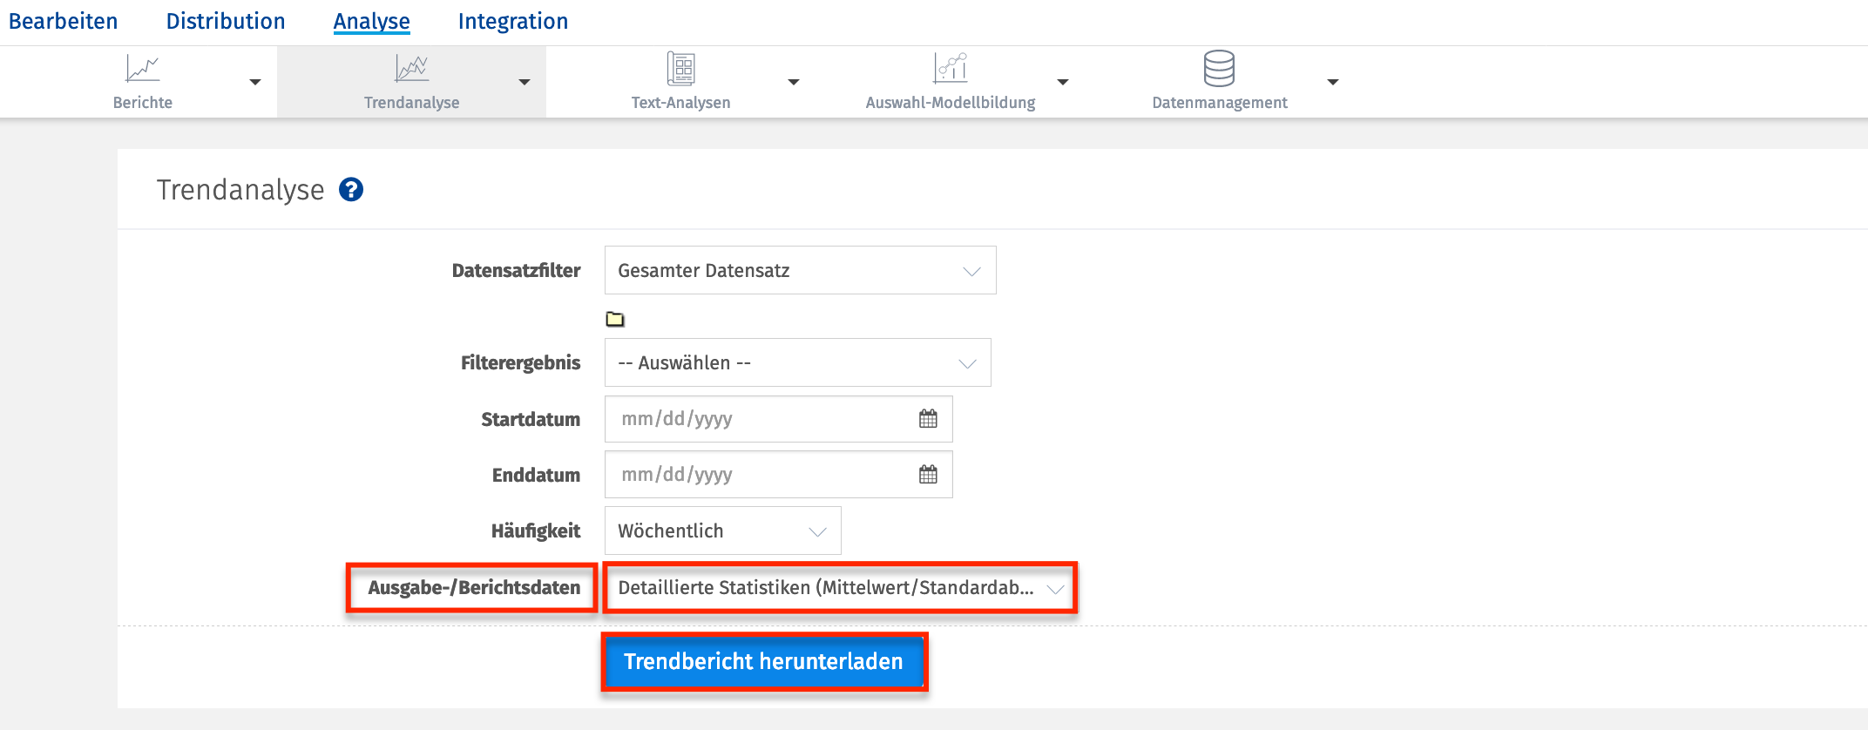The width and height of the screenshot is (1868, 730).
Task: Change the Häufigkeit dropdown value
Action: click(722, 531)
